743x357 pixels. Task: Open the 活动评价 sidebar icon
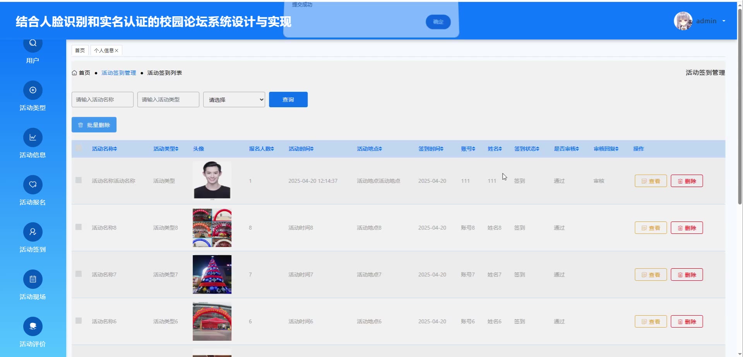pyautogui.click(x=33, y=326)
